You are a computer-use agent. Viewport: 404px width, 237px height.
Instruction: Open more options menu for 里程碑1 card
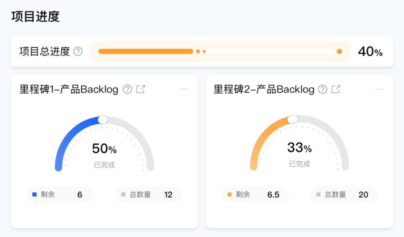(x=184, y=89)
